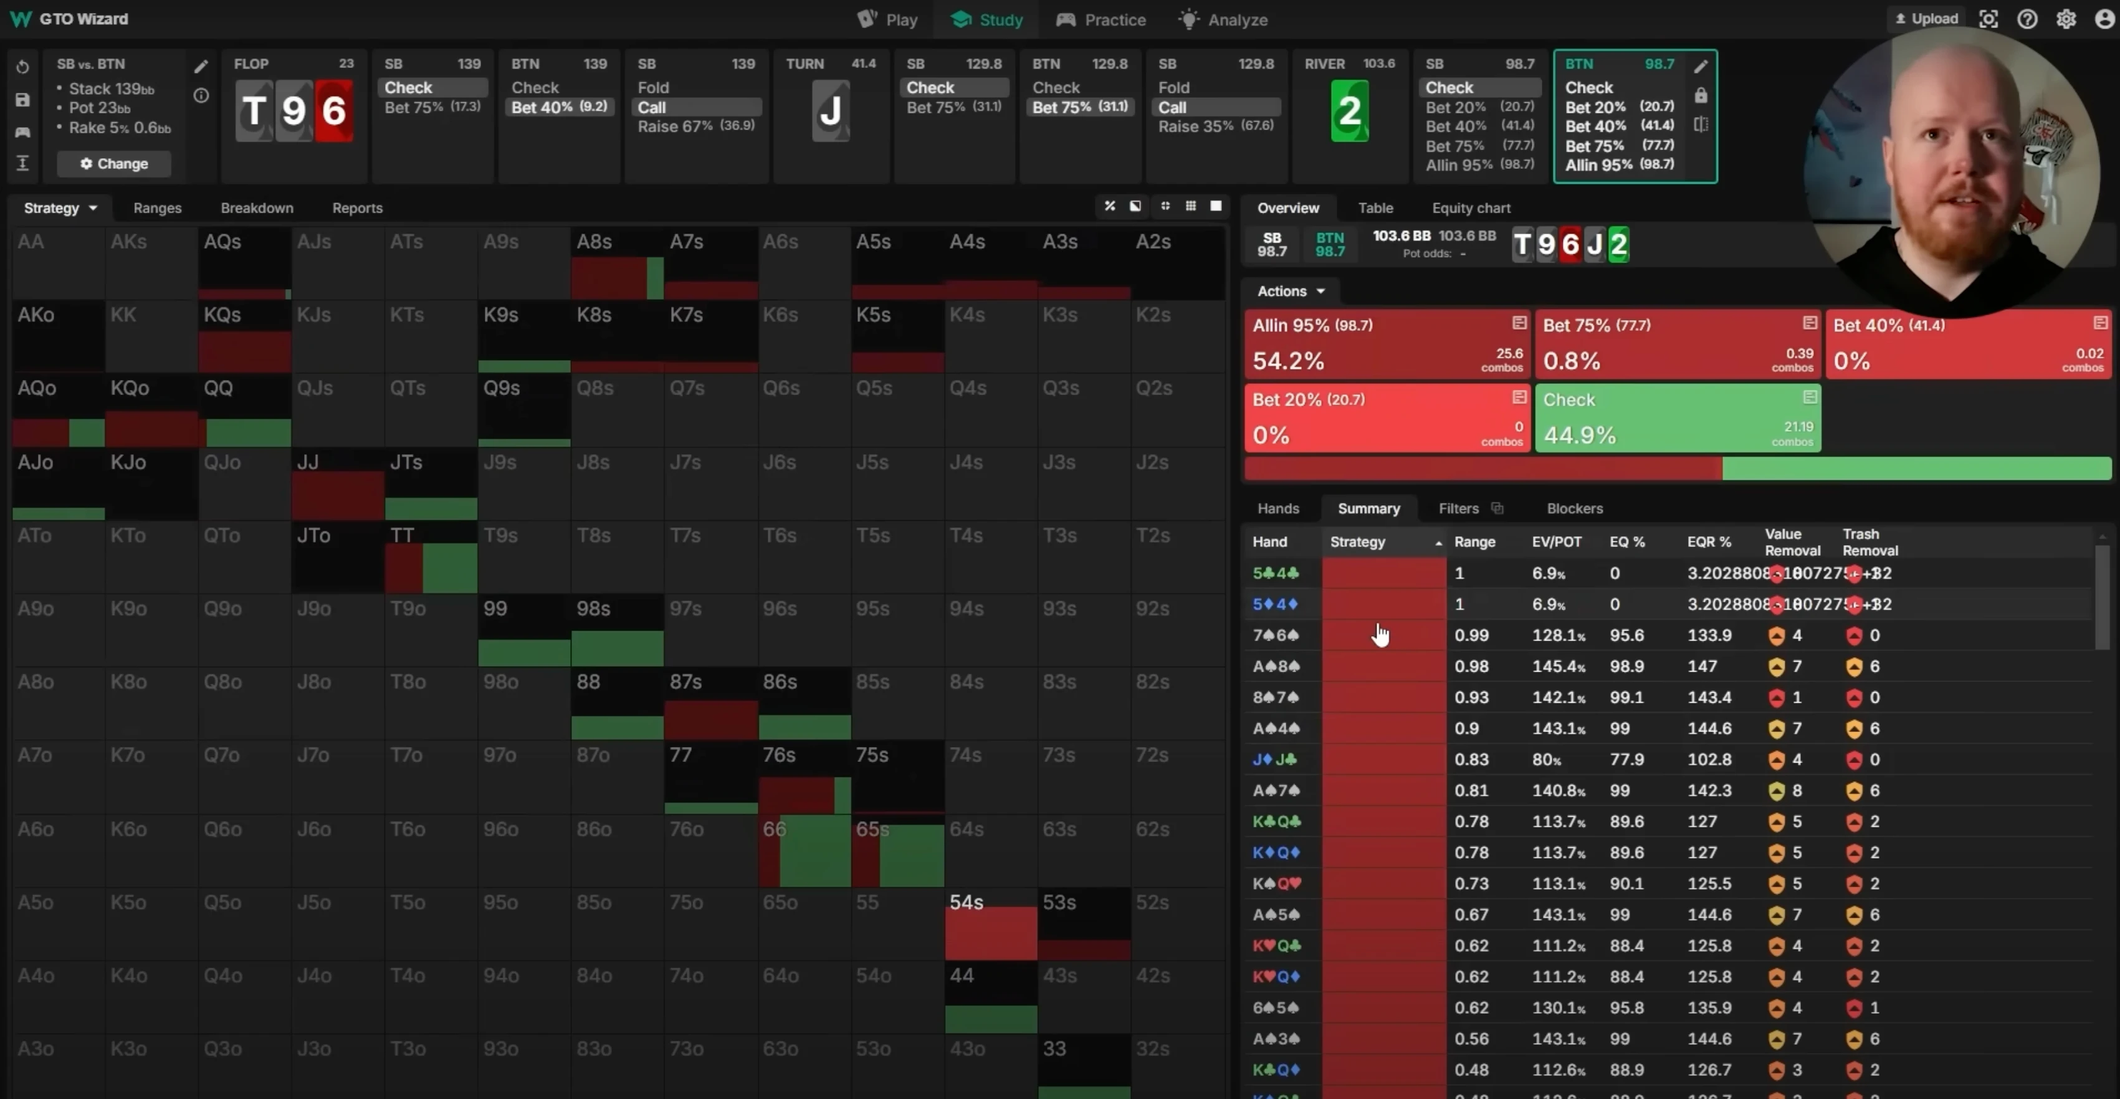This screenshot has width=2120, height=1099.
Task: Toggle the lock icon on BTN river node
Action: click(x=1700, y=96)
